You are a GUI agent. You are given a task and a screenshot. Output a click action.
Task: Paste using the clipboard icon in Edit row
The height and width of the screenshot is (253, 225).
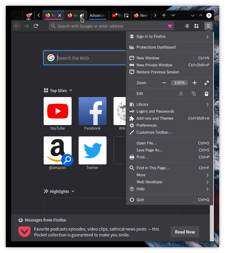tap(206, 94)
